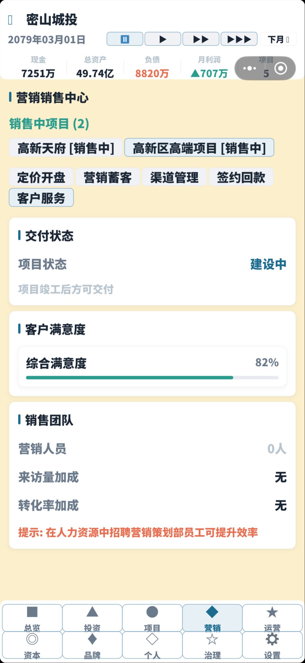Open 运营 via star icon
The width and height of the screenshot is (305, 663).
(x=272, y=617)
